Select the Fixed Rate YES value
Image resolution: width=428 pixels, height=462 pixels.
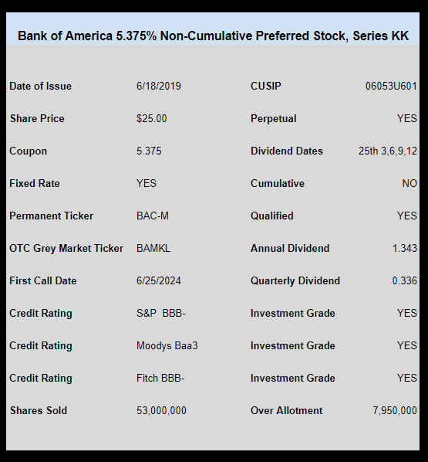[147, 183]
